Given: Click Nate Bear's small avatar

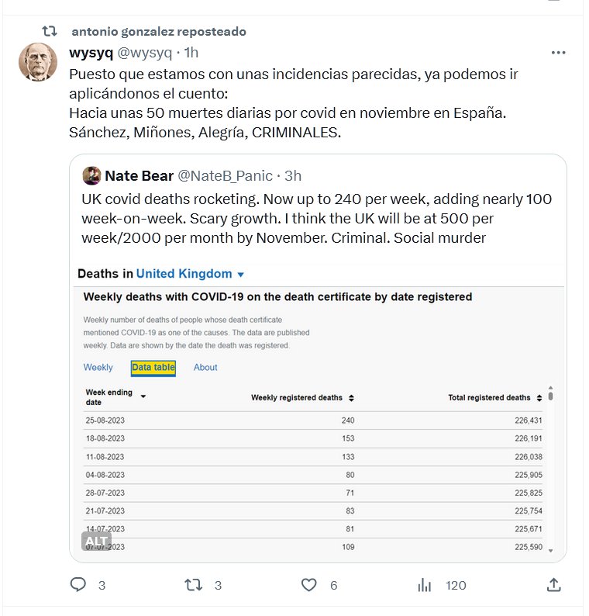Looking at the screenshot, I should [91, 175].
